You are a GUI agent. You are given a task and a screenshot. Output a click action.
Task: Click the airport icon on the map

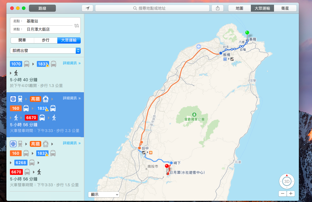tap(199, 46)
